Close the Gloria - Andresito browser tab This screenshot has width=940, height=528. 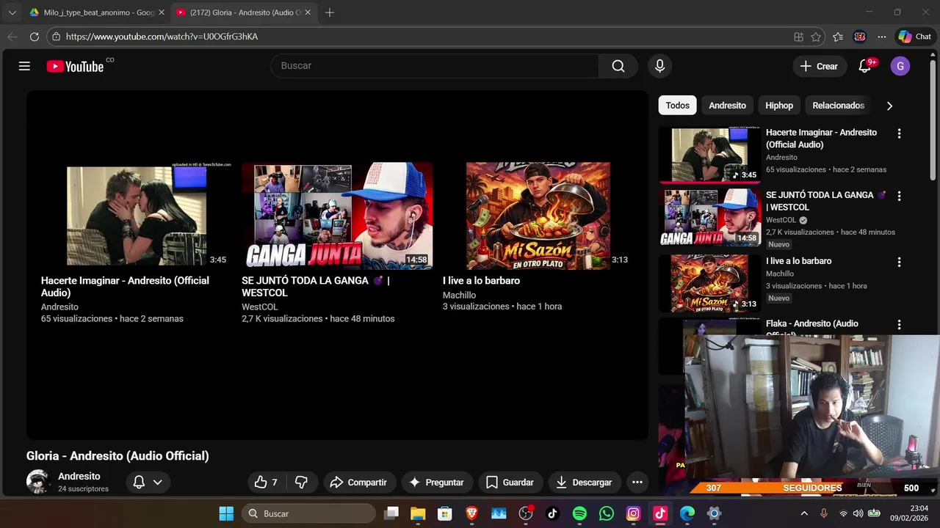point(308,12)
